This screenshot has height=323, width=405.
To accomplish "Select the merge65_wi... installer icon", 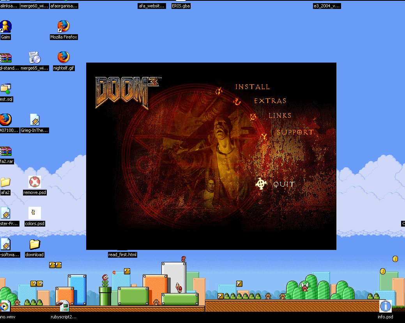I will click(x=35, y=58).
